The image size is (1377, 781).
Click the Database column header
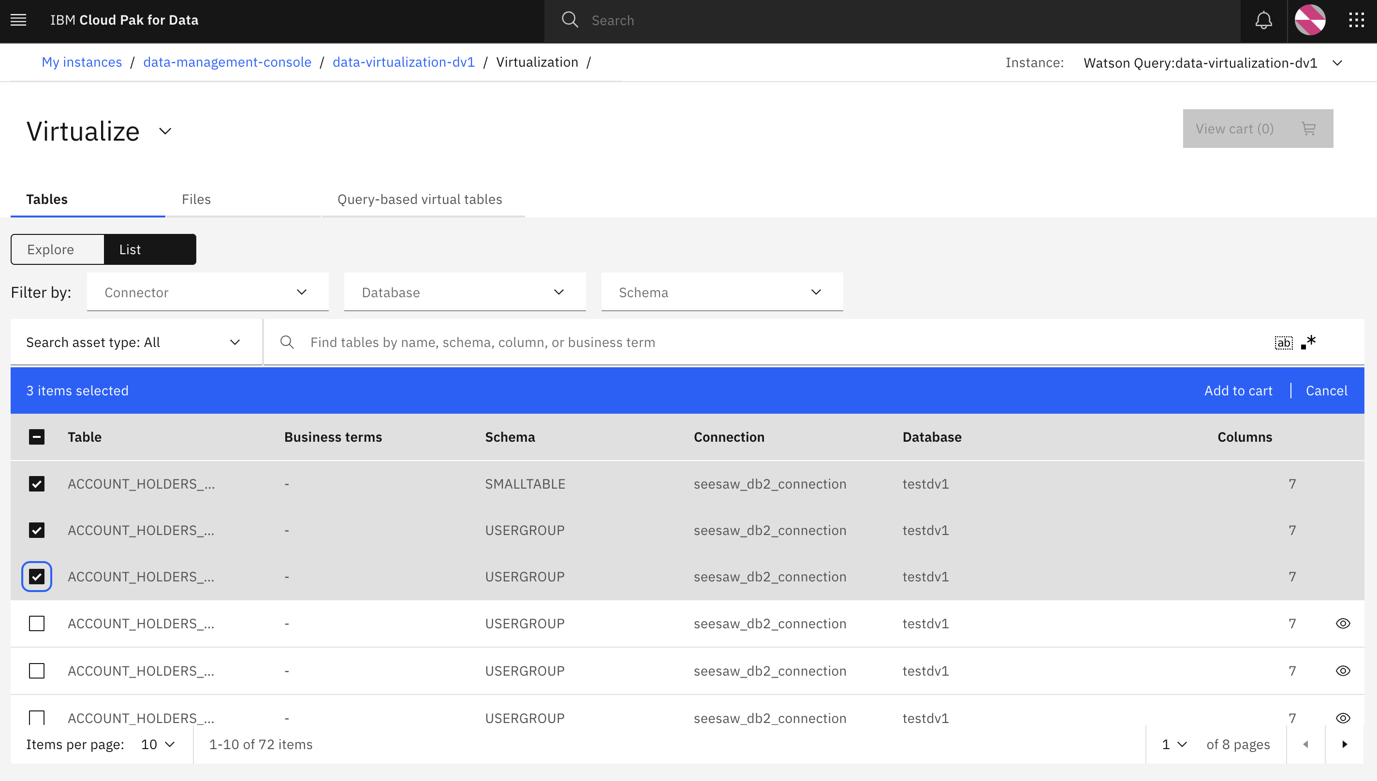(x=932, y=437)
